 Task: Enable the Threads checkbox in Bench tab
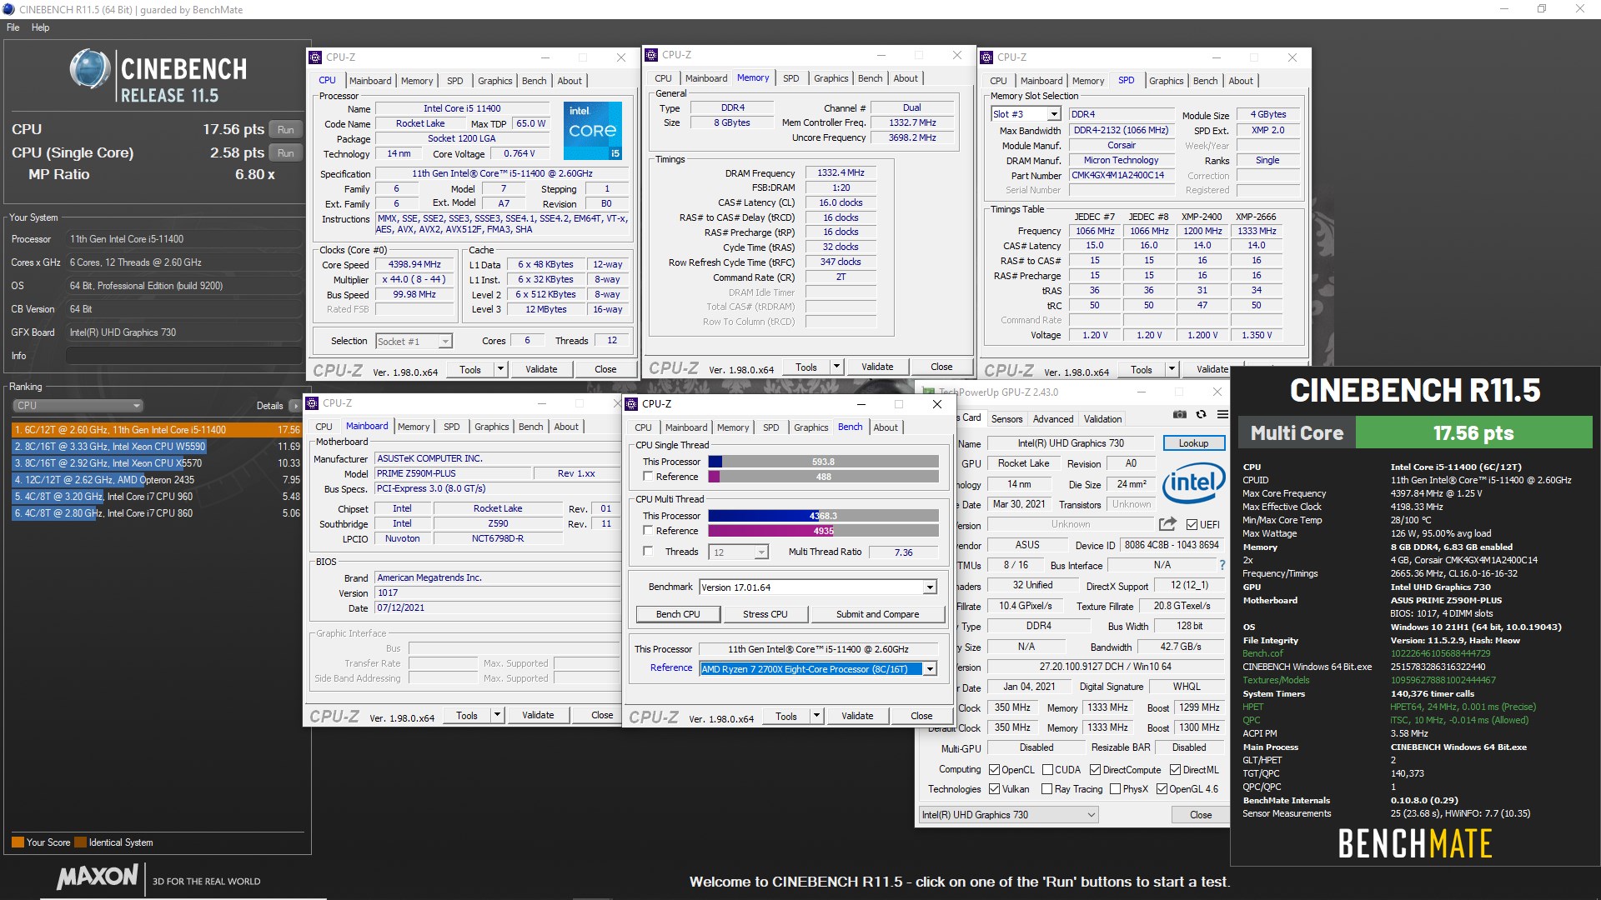click(x=648, y=552)
